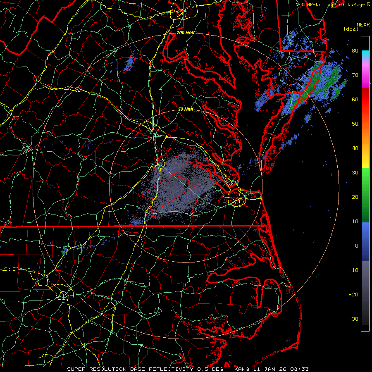Click "SUPER-RESOLUTION BASE REFLECTIVITY" caption text
Screen dimensions: 372x372
[x=130, y=369]
